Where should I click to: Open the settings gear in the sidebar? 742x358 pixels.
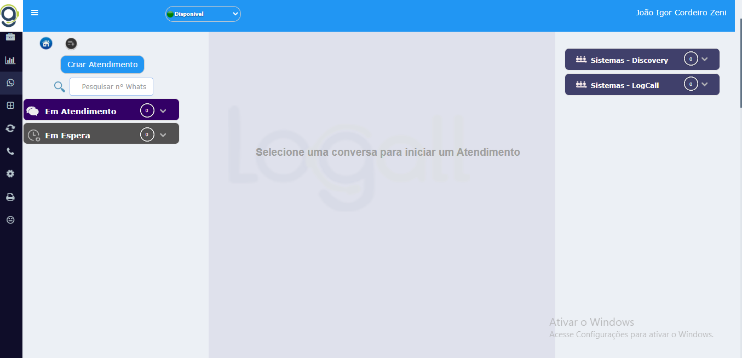[x=10, y=174]
